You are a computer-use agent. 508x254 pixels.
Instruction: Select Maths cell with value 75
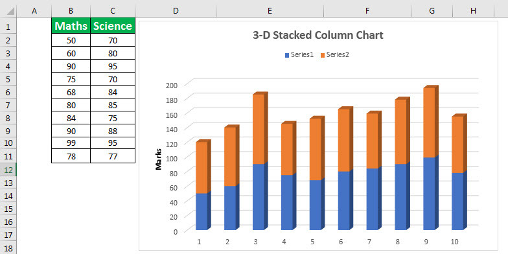pyautogui.click(x=71, y=79)
